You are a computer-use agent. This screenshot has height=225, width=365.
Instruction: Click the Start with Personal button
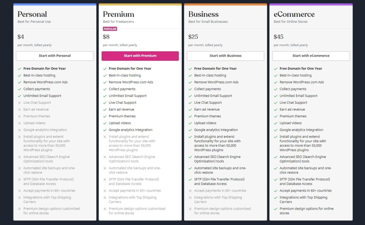point(55,56)
